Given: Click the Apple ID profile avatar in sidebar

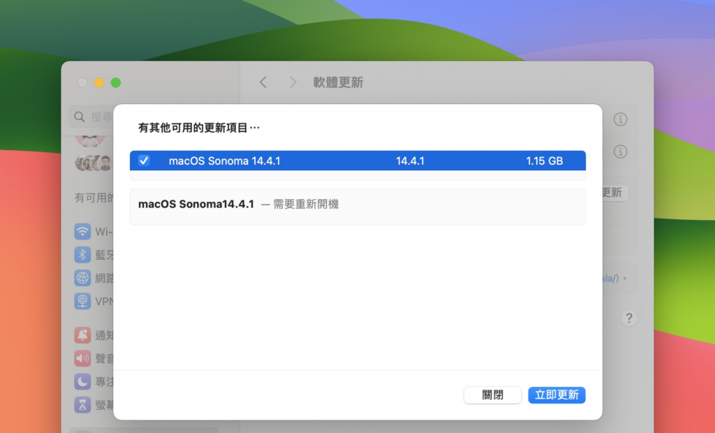Looking at the screenshot, I should coord(90,140).
